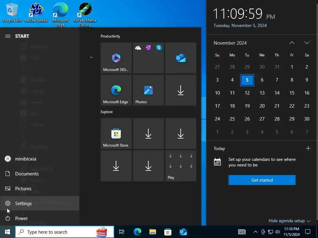Open the Play tile folder
Image resolution: width=318 pixels, height=238 pixels.
tap(180, 166)
